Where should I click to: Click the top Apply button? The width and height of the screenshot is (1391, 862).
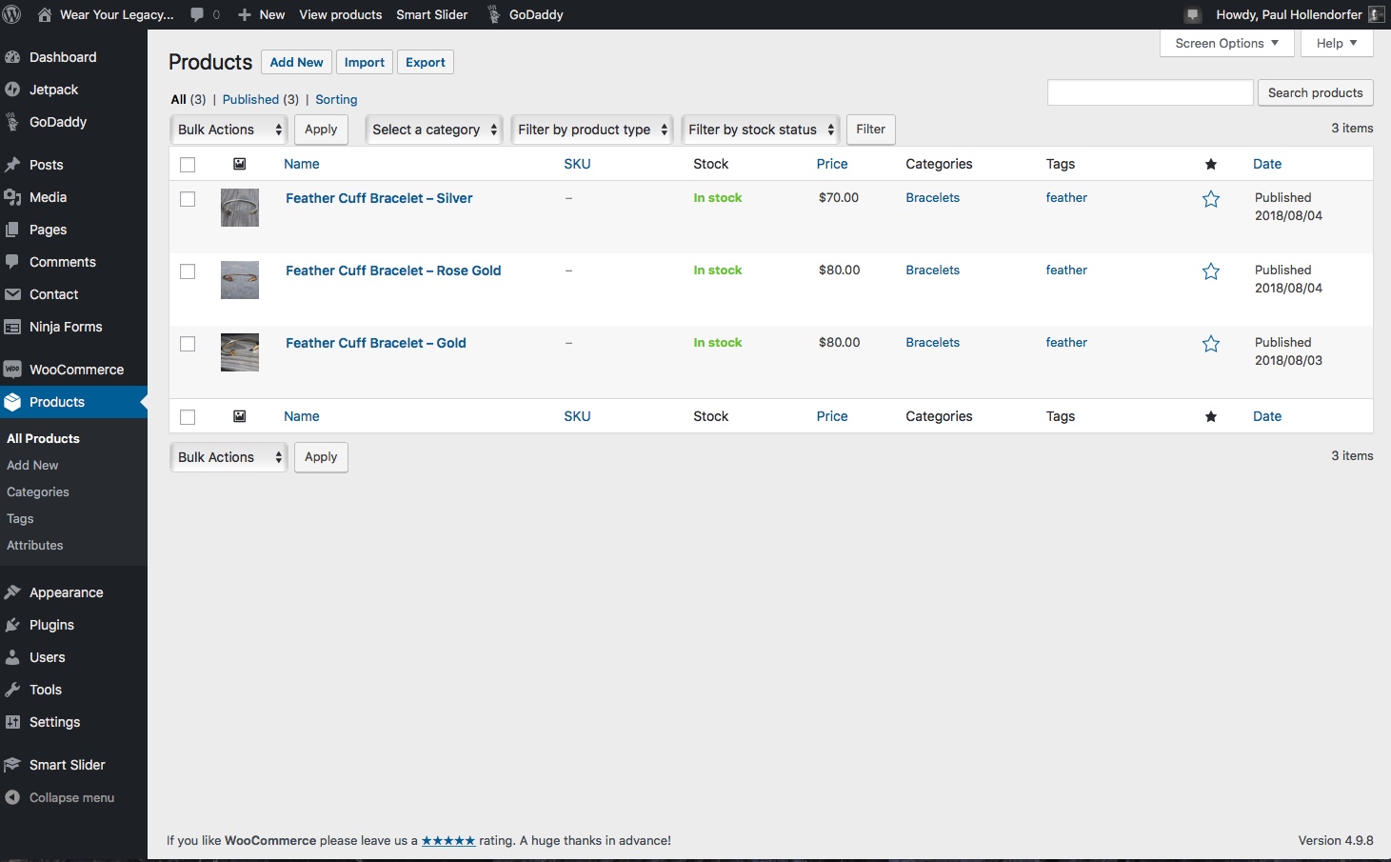tap(321, 130)
